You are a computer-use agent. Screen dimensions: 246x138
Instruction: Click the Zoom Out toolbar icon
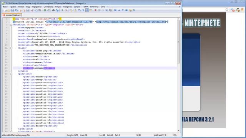click(66, 10)
